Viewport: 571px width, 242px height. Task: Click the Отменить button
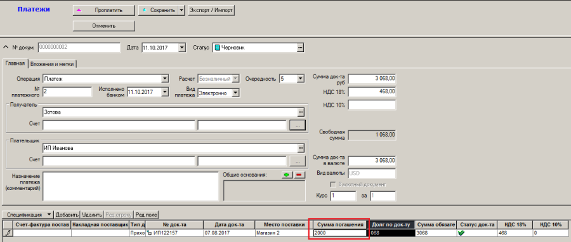(104, 26)
